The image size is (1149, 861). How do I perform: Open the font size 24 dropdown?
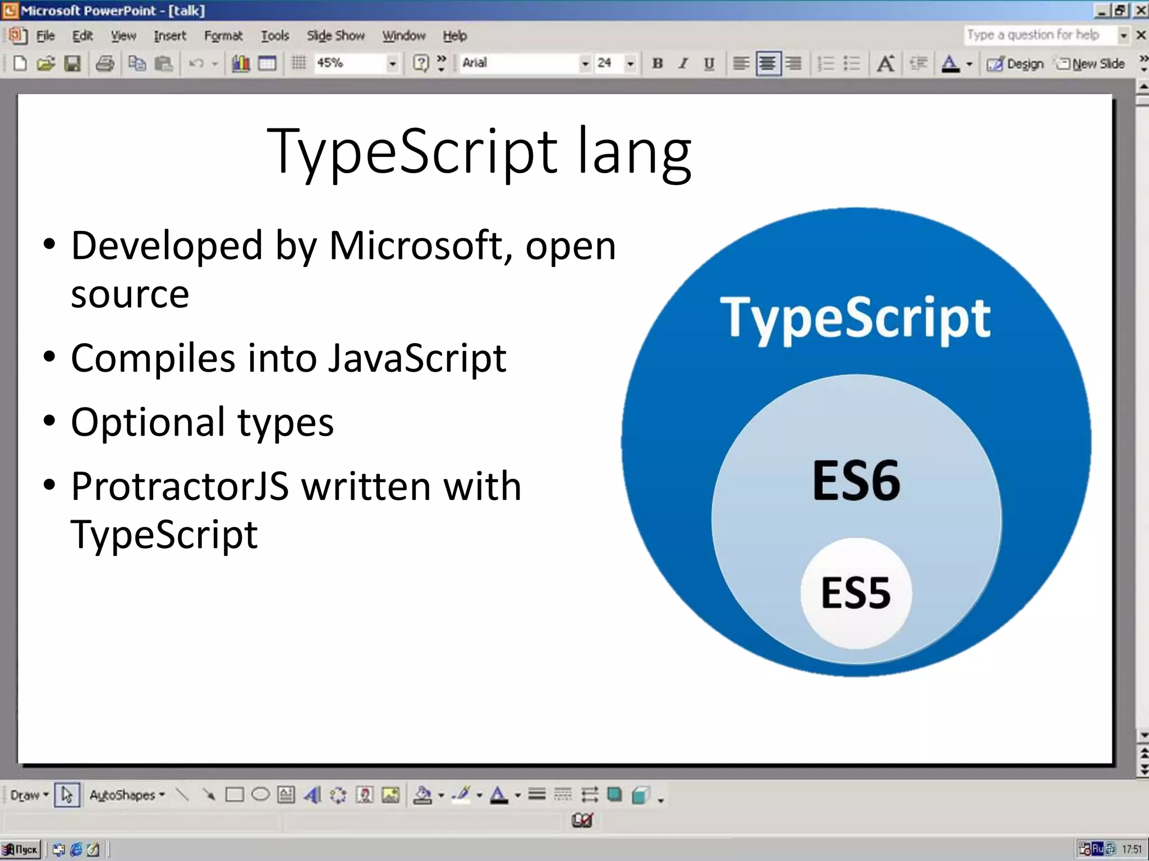coord(631,63)
